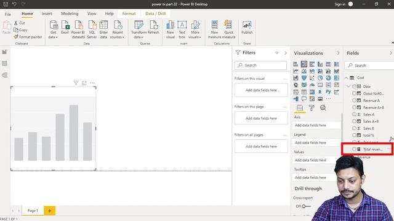Check the Date field checkbox
The width and height of the screenshot is (394, 221).
click(354, 87)
